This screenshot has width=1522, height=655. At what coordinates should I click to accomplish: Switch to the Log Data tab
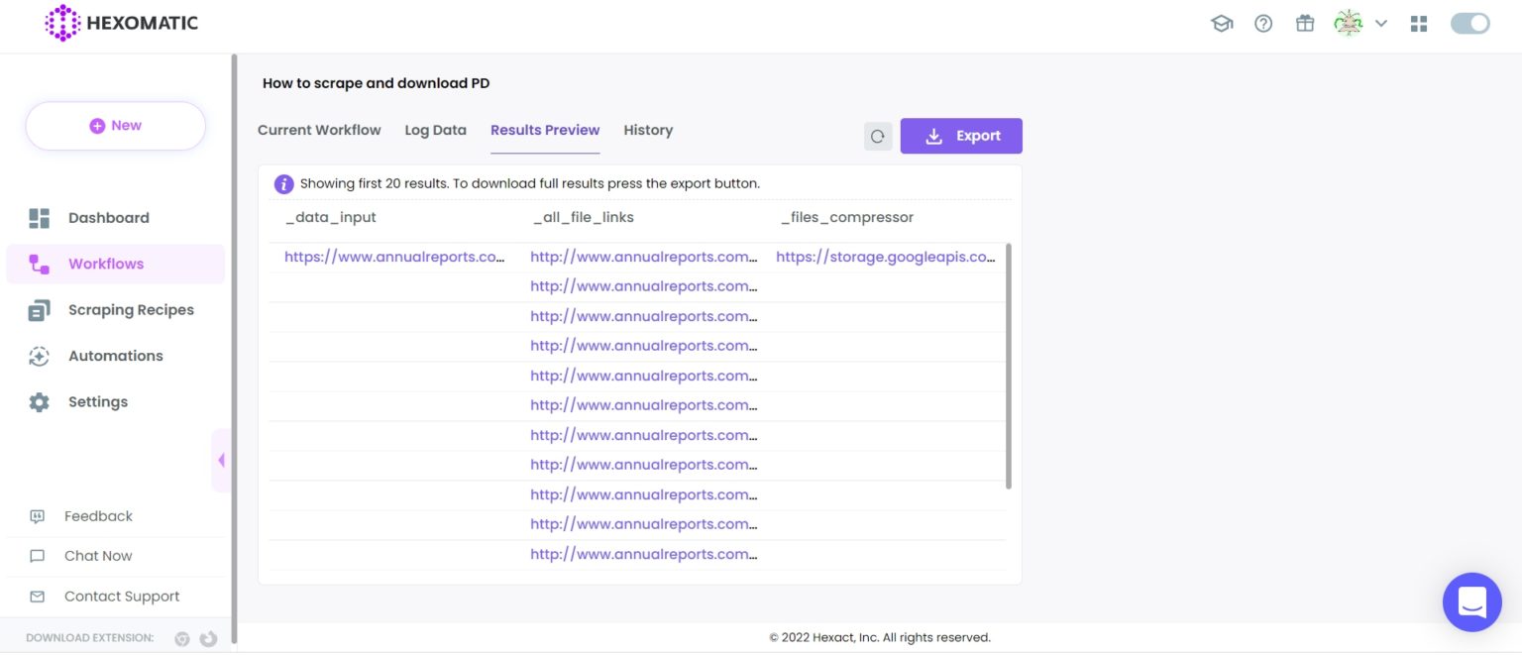(435, 130)
